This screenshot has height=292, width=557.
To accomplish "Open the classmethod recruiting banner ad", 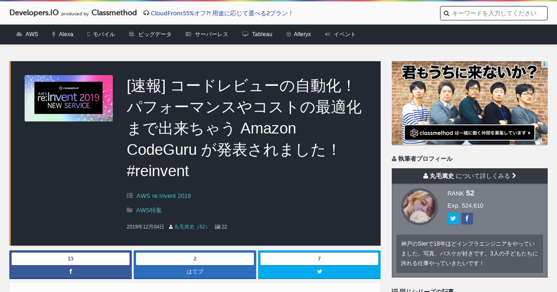I will (x=470, y=103).
